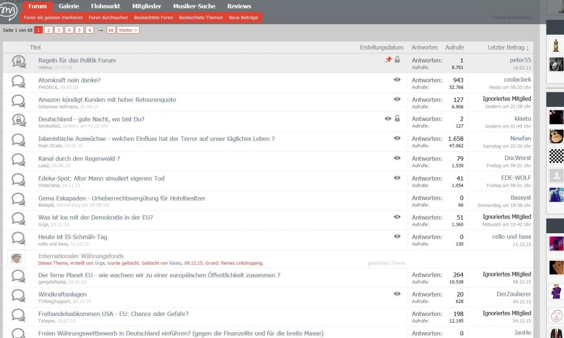Toggle the eye icon on Deutschland - gute Nacht row
The image size is (564, 338).
pyautogui.click(x=388, y=118)
